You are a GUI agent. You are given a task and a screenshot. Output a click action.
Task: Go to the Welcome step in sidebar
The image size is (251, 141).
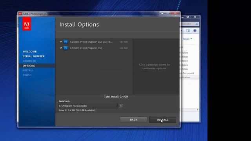[x=30, y=52]
